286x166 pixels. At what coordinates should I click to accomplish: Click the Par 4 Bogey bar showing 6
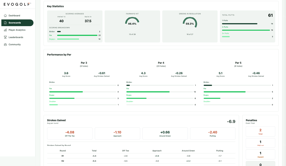pos(160,98)
